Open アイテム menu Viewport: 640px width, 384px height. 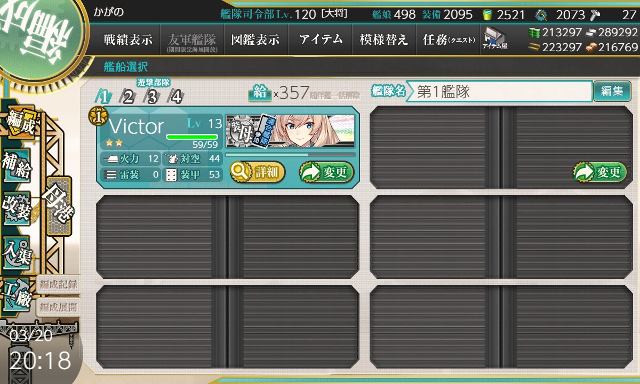tap(321, 39)
